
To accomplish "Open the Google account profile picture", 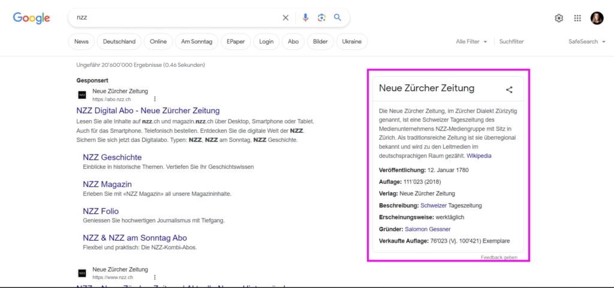I will pyautogui.click(x=597, y=18).
